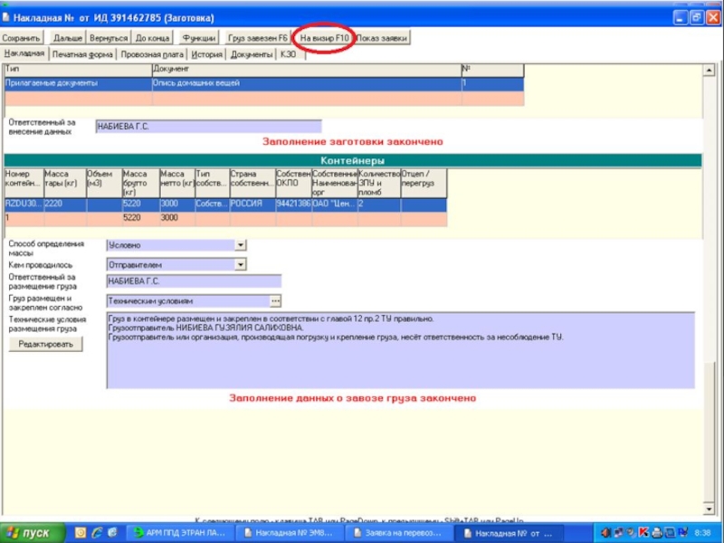Open the Windows "пуск" Start button
Viewport: 724px width, 543px height.
click(27, 533)
